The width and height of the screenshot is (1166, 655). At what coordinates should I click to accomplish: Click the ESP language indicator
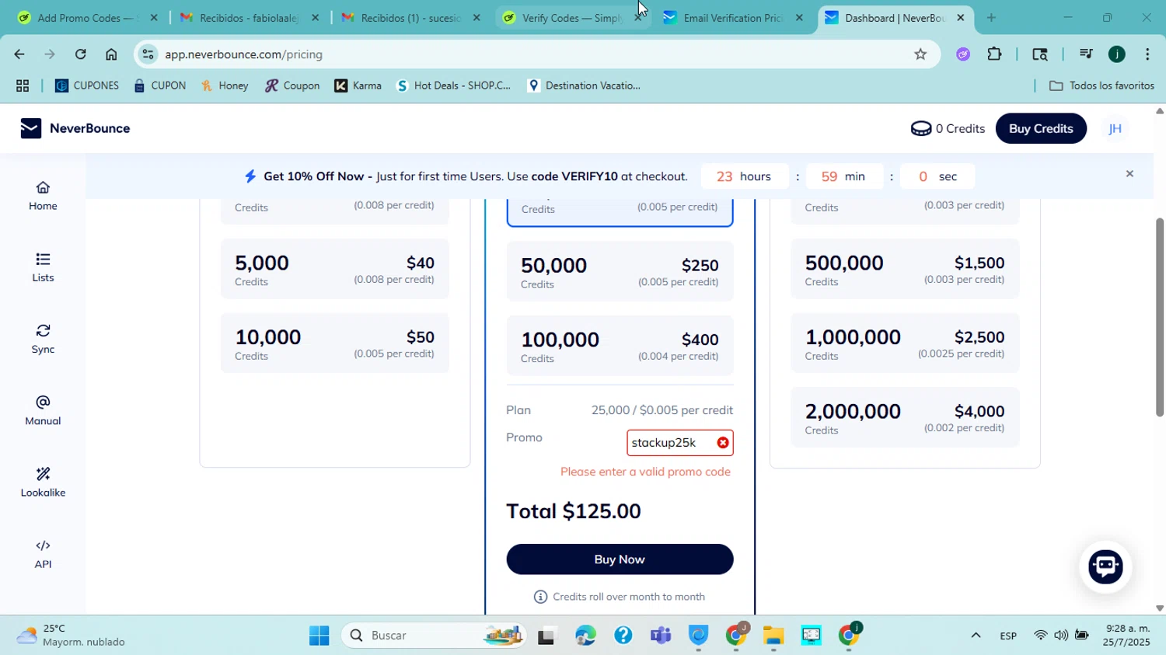[1008, 636]
